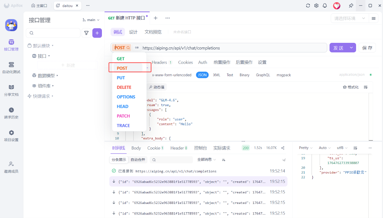Open tab overflow ellipsis next to plus
383x218 pixels.
coord(168,18)
